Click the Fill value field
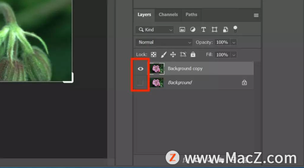The image size is (304, 168). [x=222, y=55]
